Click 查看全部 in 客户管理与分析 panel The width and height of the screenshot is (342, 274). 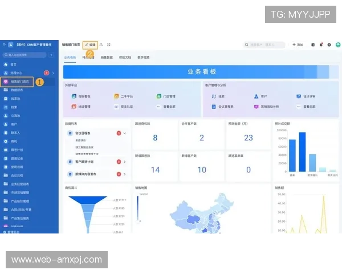point(306,107)
